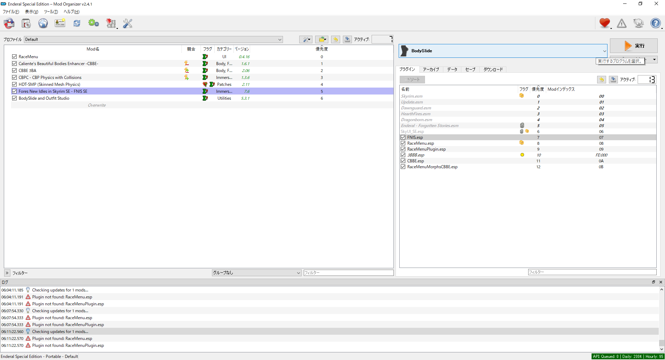The height and width of the screenshot is (360, 665).
Task: Toggle CBBE 3BA mod checkbox
Action: 14,71
